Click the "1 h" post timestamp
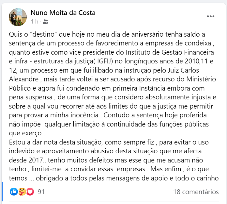 pos(34,22)
